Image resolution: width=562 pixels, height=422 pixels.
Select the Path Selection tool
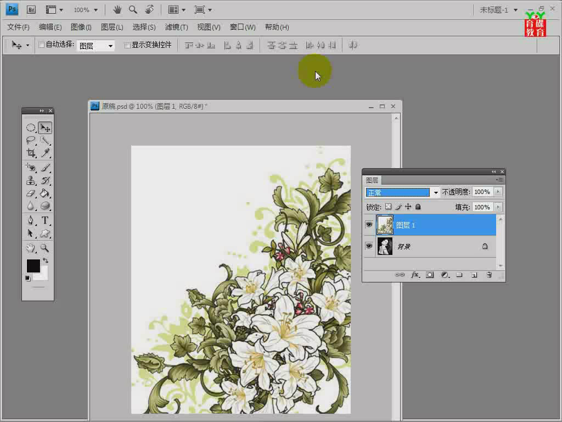tap(31, 233)
